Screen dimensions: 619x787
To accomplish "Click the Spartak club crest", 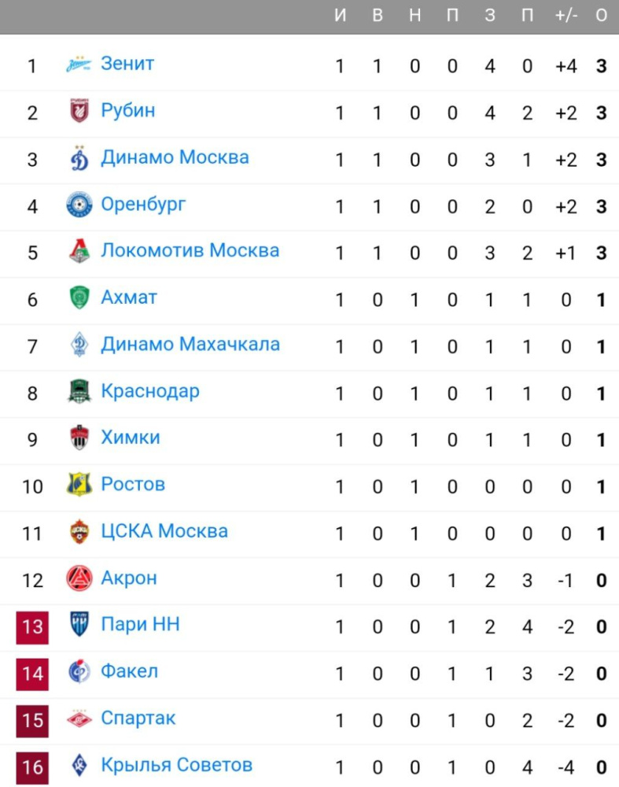I will pos(79,719).
